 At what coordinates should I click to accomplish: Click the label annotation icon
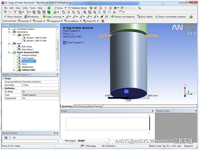click(x=5, y=12)
